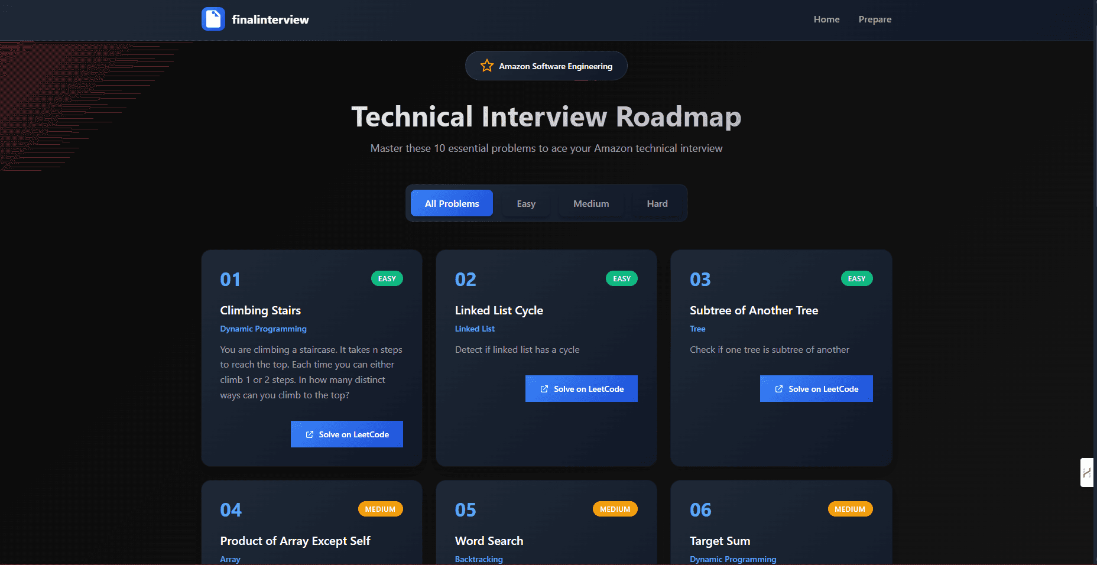1097x565 pixels.
Task: Click the MEDIUM badge on card 04
Action: pyautogui.click(x=380, y=509)
